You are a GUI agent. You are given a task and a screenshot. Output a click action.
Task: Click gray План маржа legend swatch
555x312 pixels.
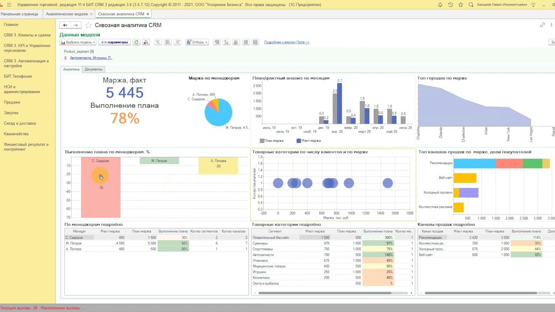[x=262, y=141]
